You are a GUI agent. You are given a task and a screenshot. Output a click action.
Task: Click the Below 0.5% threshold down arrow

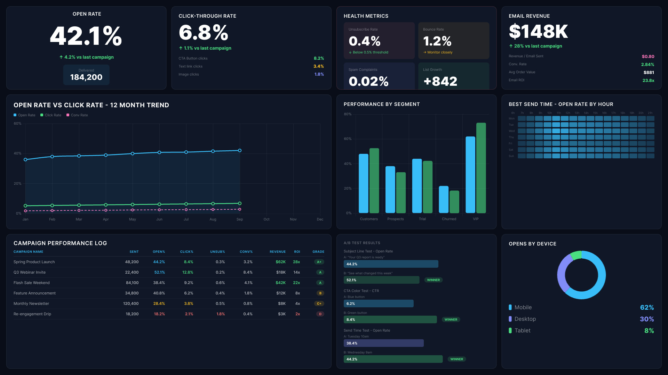coord(350,52)
